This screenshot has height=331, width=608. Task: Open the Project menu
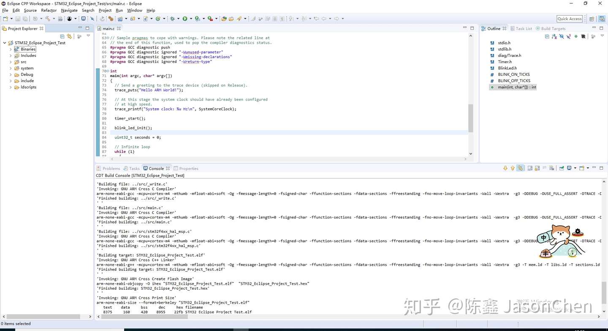(x=105, y=11)
